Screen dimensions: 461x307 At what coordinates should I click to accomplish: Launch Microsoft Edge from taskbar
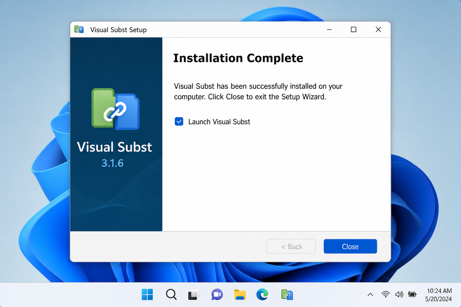262,295
